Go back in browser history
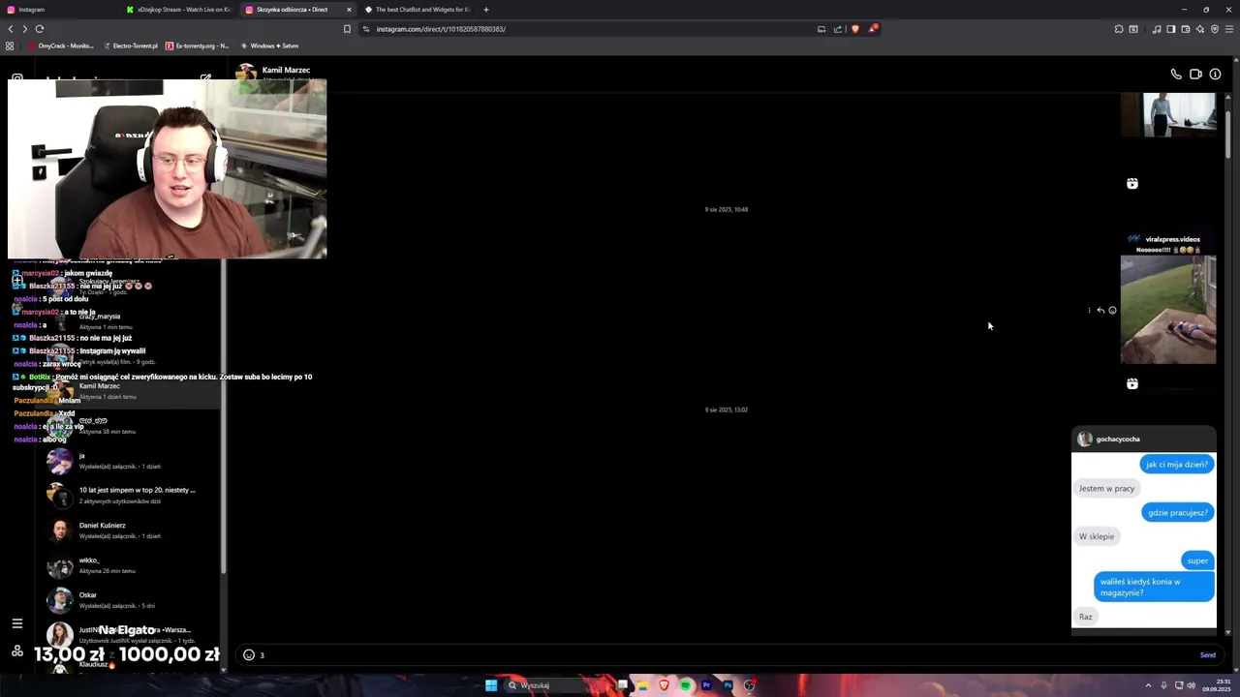Viewport: 1240px width, 697px height. [x=11, y=29]
